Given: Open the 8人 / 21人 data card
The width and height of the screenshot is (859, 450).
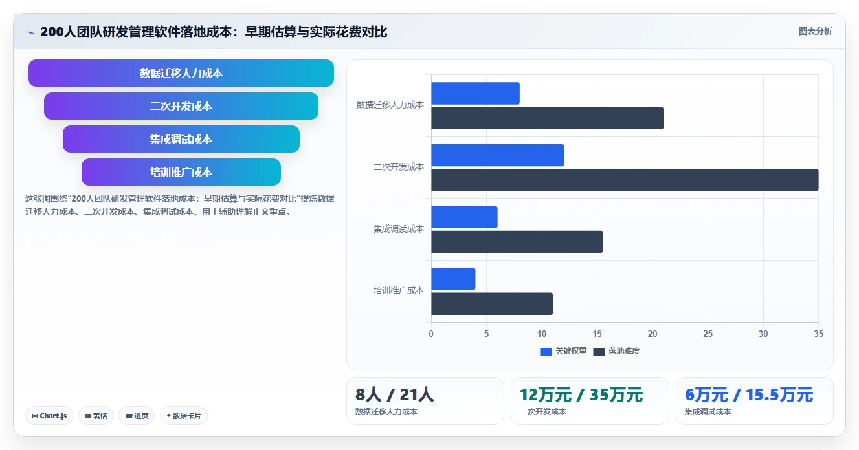Looking at the screenshot, I should coord(425,401).
